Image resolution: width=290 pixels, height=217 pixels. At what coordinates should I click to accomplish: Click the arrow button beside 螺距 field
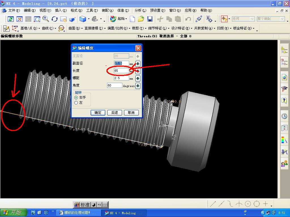pyautogui.click(x=138, y=79)
